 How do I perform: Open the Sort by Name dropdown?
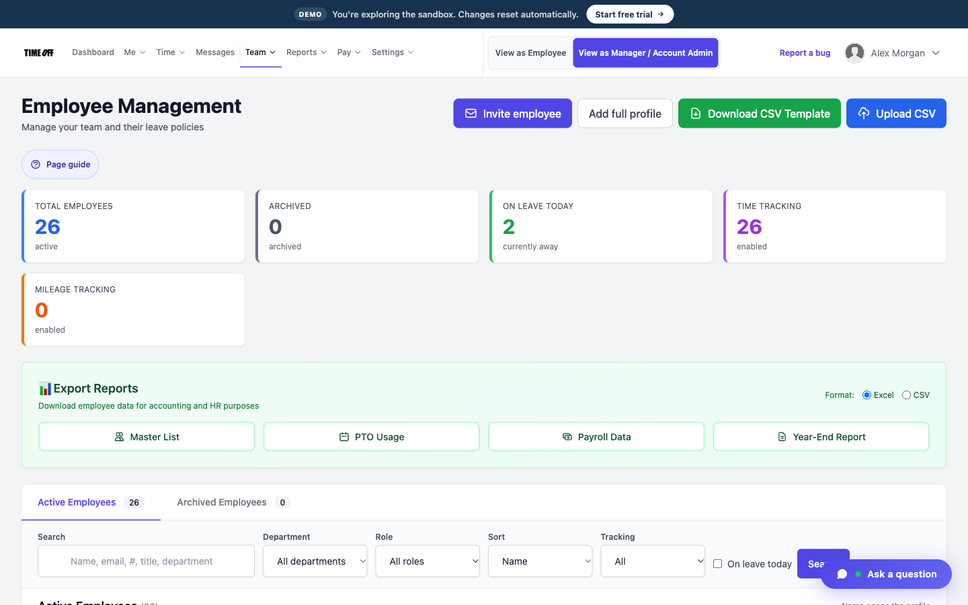tap(540, 561)
